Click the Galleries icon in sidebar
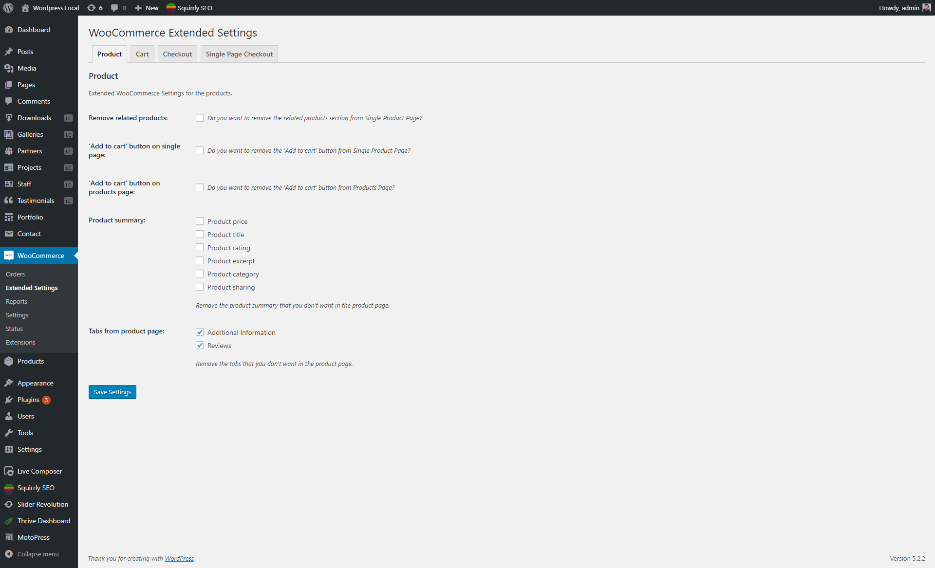The height and width of the screenshot is (568, 935). tap(9, 134)
